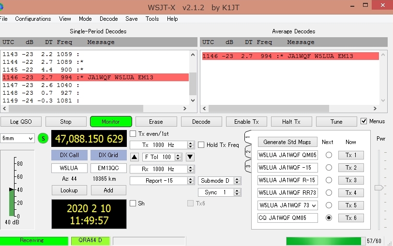Click the green S sync indicator
This screenshot has width=393, height=246.
(x=43, y=138)
